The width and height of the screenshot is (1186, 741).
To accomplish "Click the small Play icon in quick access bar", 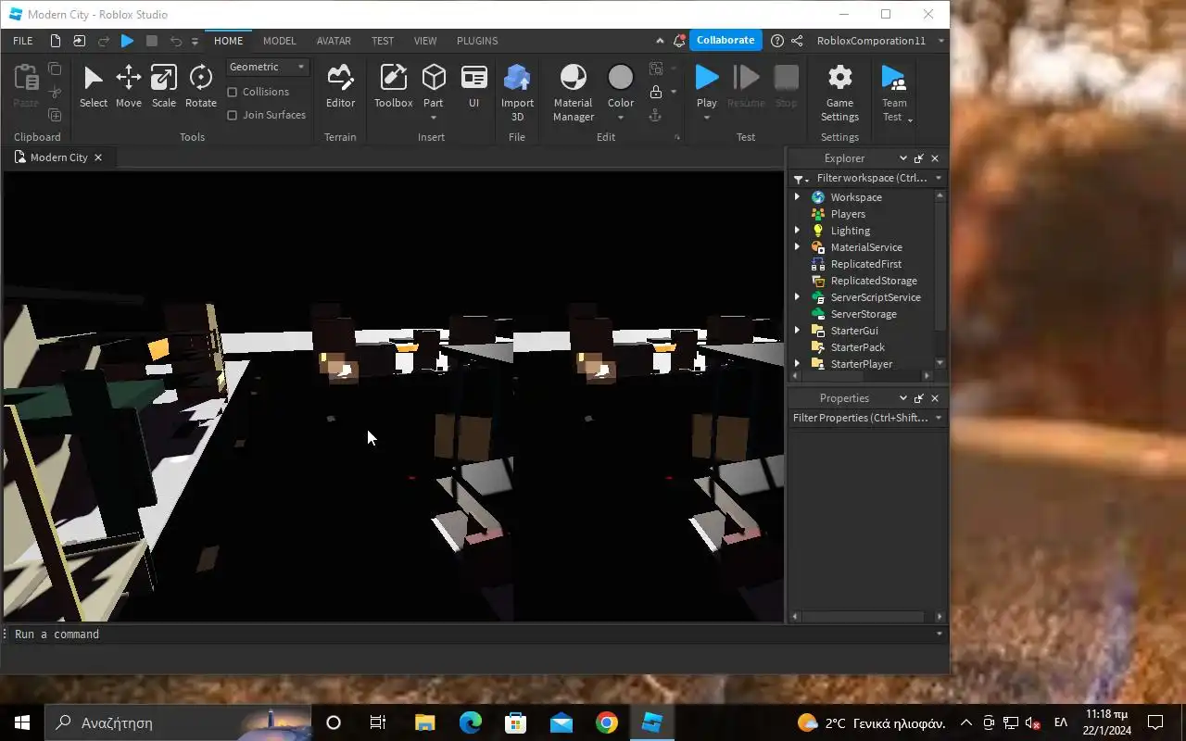I will tap(127, 41).
